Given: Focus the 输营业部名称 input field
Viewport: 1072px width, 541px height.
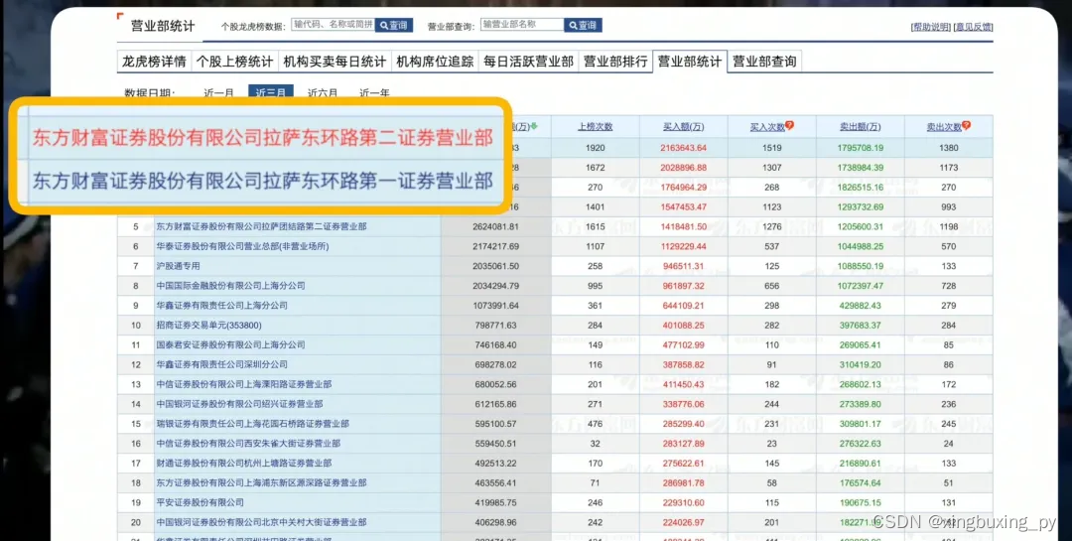Looking at the screenshot, I should coord(522,25).
